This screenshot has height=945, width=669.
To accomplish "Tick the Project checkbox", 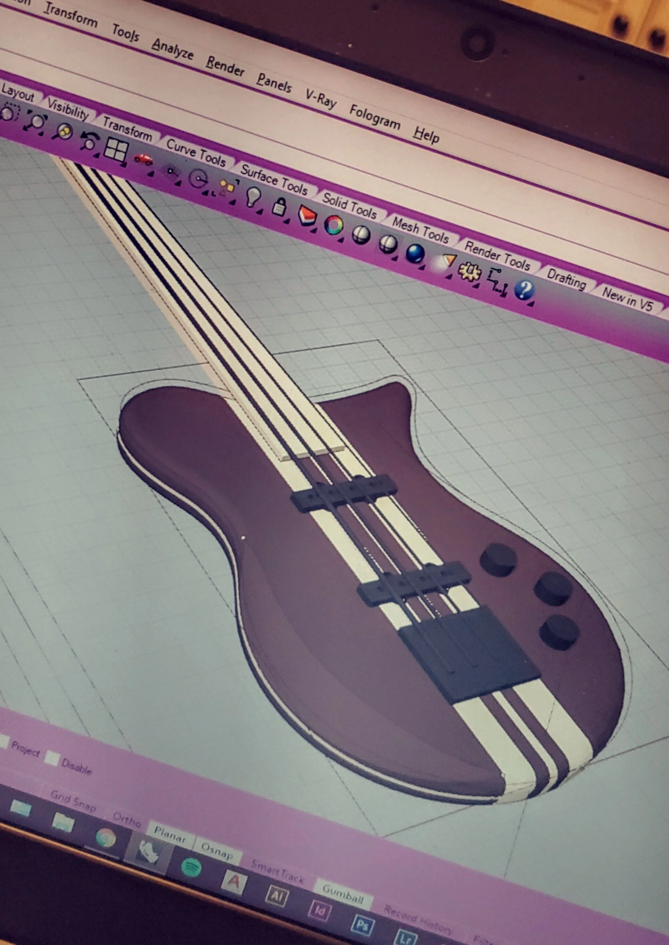I will click(x=4, y=742).
